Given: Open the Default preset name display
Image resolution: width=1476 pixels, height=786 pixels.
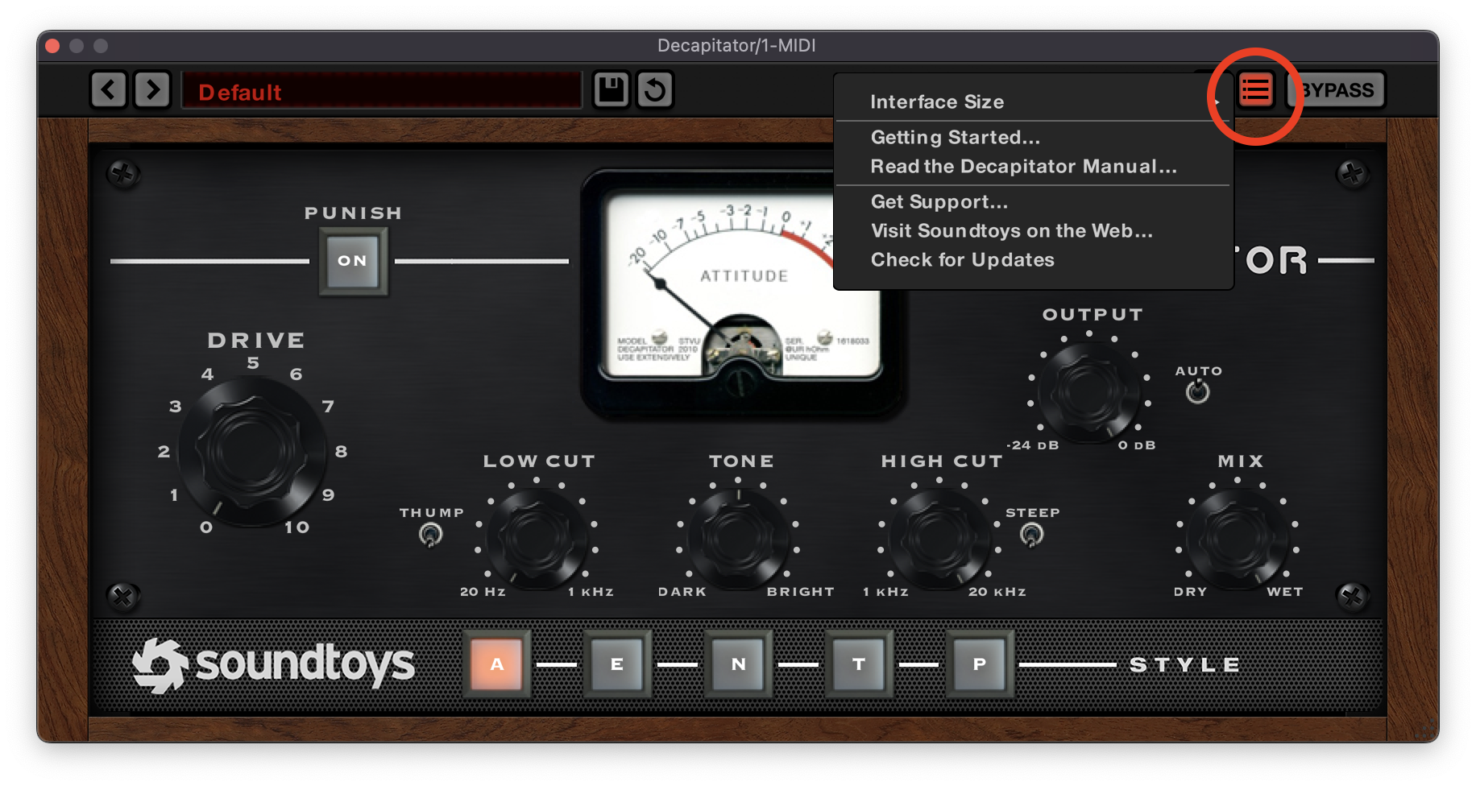Looking at the screenshot, I should (381, 90).
